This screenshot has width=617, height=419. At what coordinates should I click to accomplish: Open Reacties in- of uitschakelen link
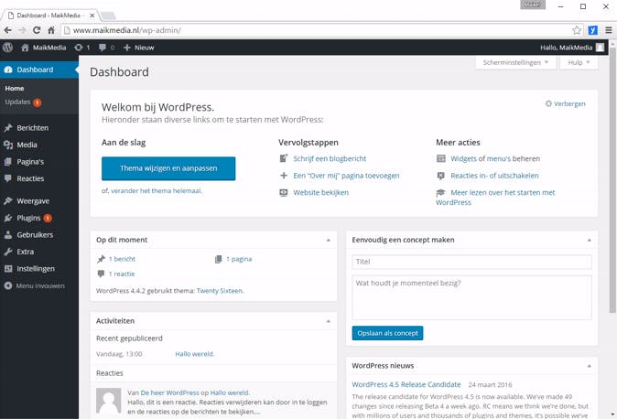(x=494, y=176)
